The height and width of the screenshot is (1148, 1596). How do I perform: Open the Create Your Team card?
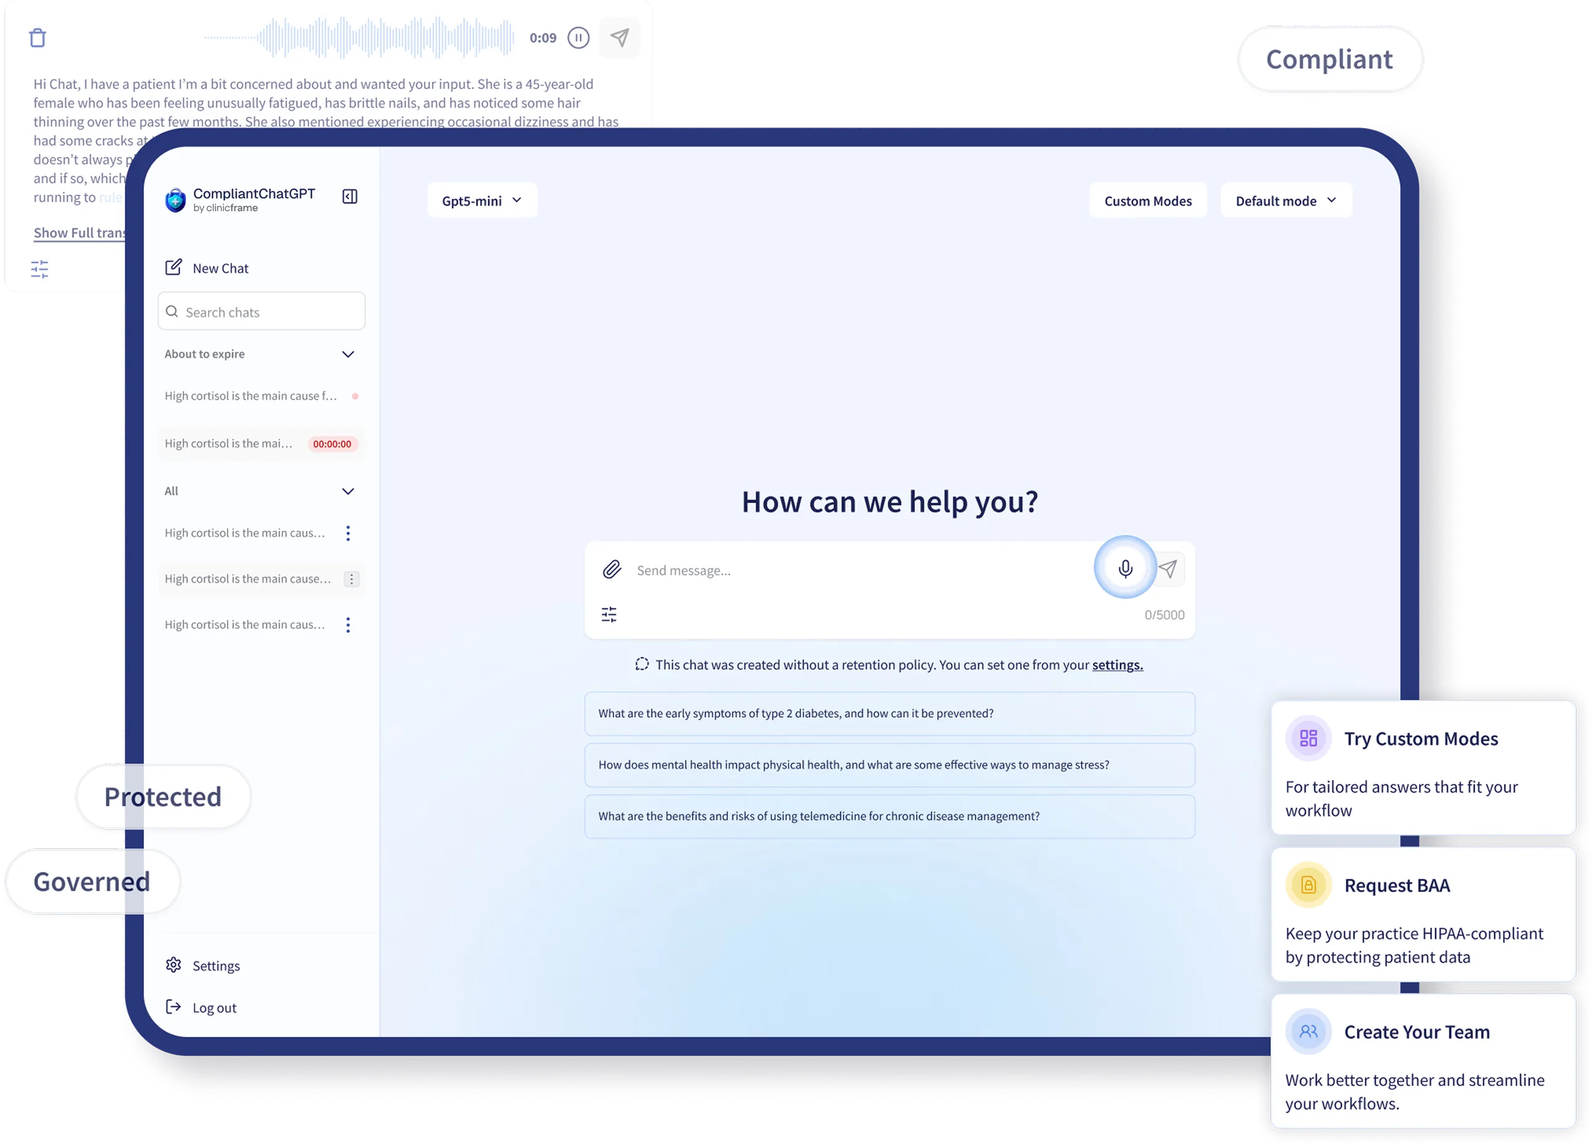(x=1423, y=1061)
